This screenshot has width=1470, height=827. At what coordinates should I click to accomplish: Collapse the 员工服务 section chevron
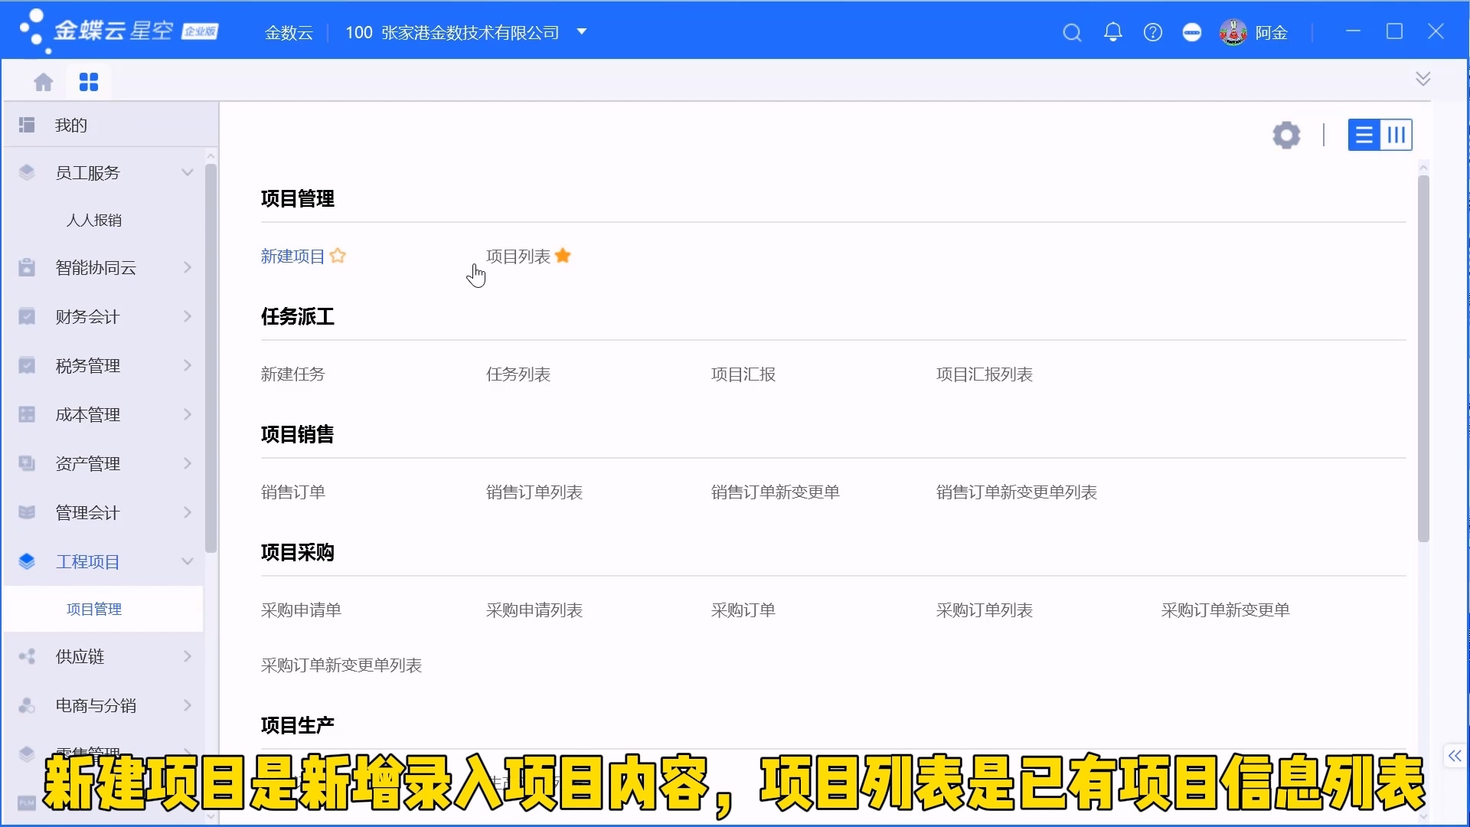[x=188, y=173]
